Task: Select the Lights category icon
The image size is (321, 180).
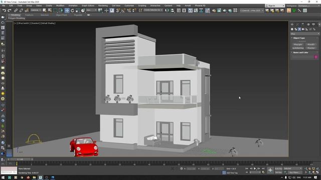Action: point(299,29)
